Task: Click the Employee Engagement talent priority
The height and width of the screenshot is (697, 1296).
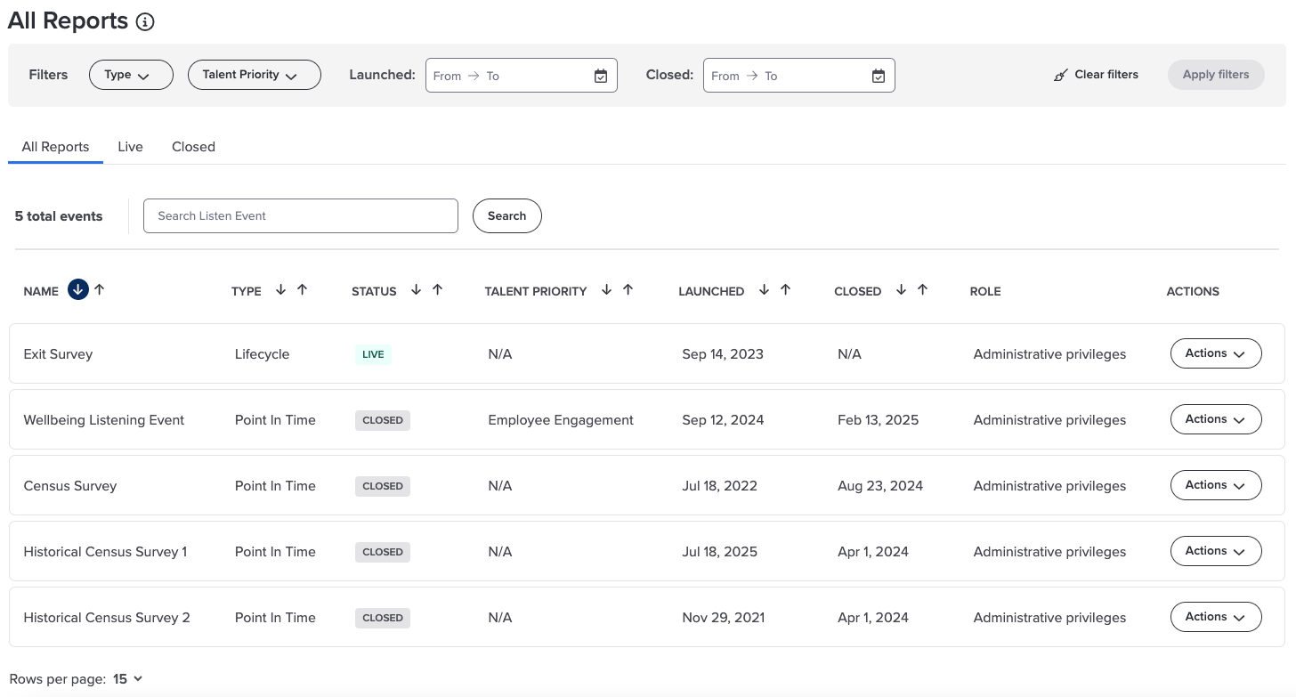Action: tap(561, 420)
